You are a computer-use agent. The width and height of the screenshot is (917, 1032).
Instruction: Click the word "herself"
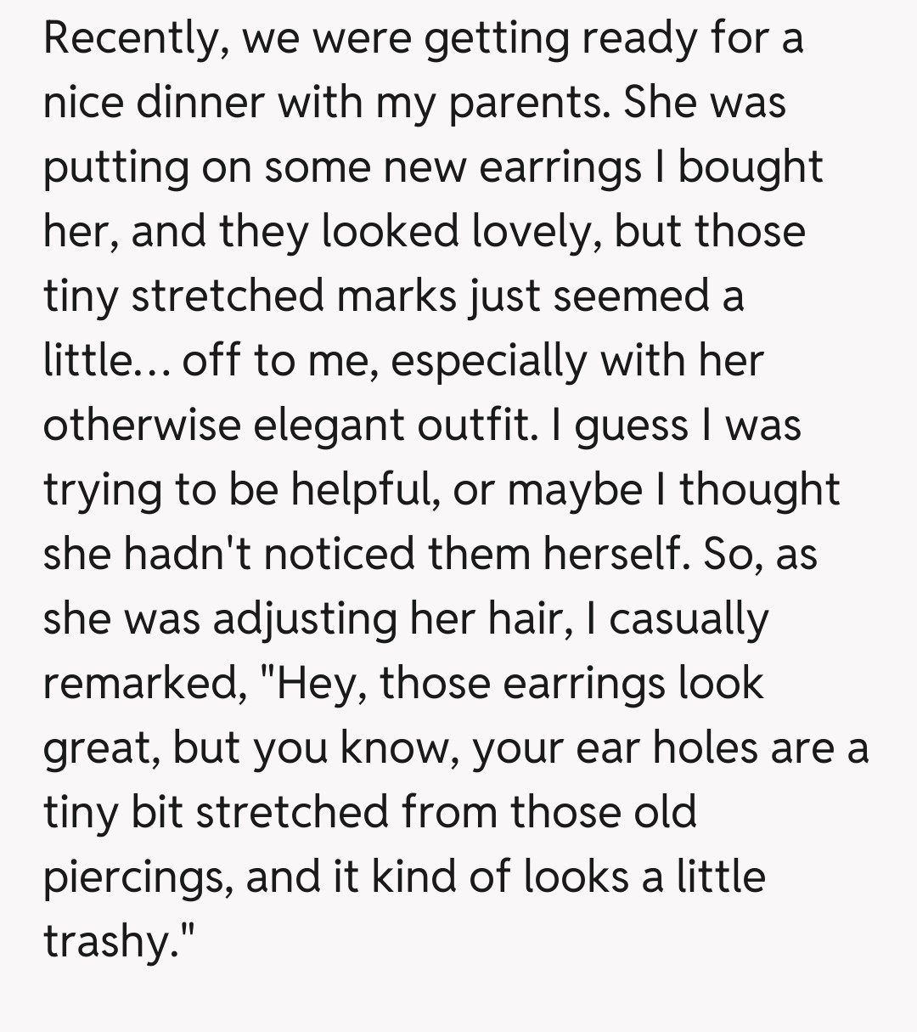tap(611, 555)
